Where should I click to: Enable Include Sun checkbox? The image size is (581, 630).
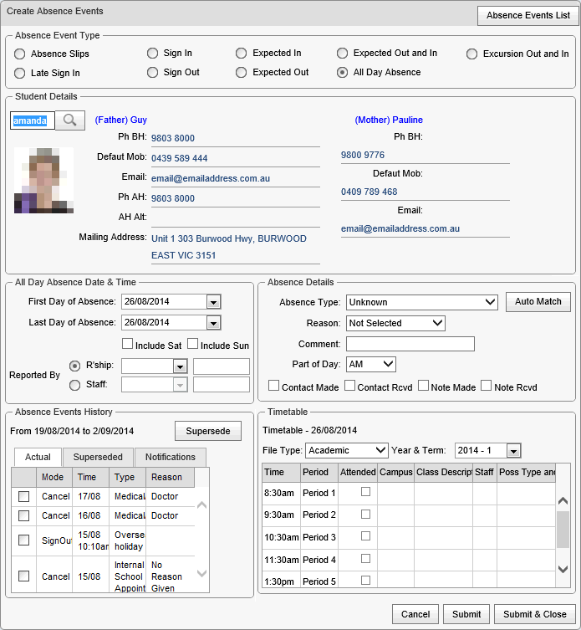(x=193, y=344)
